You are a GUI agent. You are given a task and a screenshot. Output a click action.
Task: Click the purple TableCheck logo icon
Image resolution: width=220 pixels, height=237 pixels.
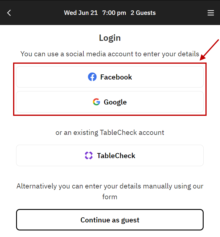click(89, 156)
